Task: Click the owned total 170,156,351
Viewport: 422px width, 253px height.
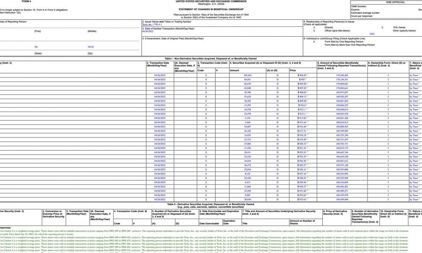Action: pyautogui.click(x=342, y=80)
